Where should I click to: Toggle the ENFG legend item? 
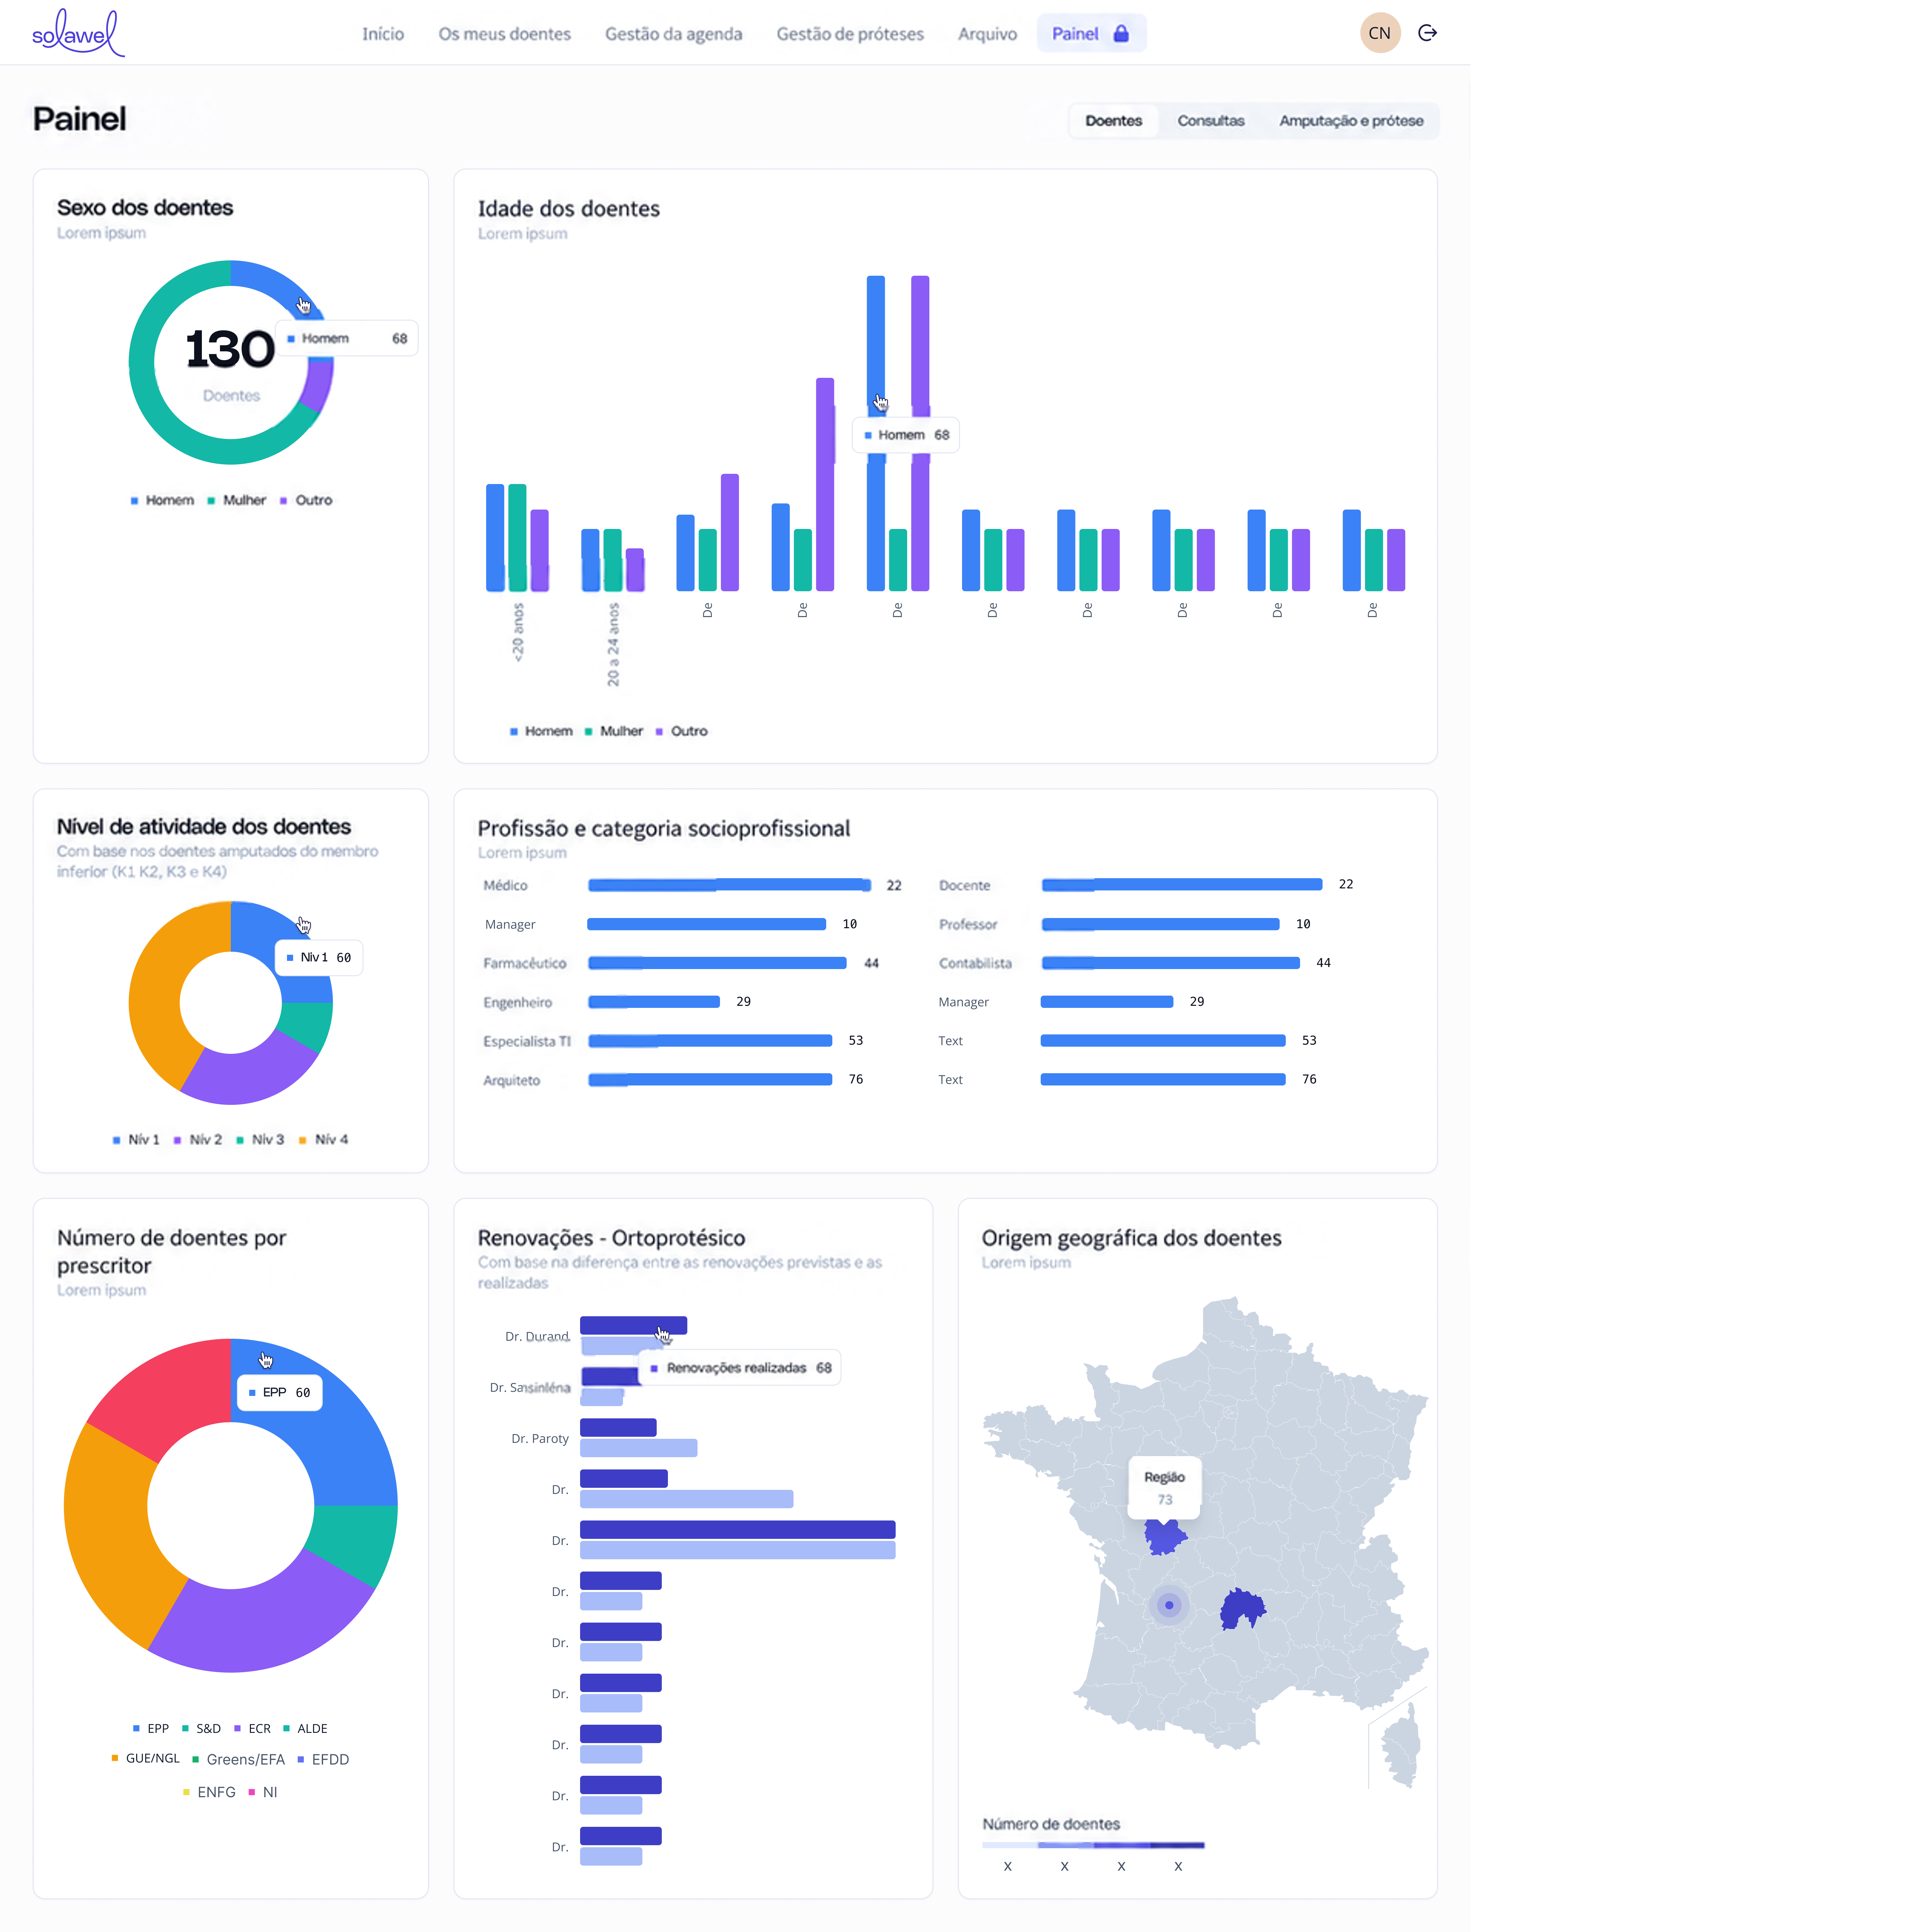[x=209, y=1792]
